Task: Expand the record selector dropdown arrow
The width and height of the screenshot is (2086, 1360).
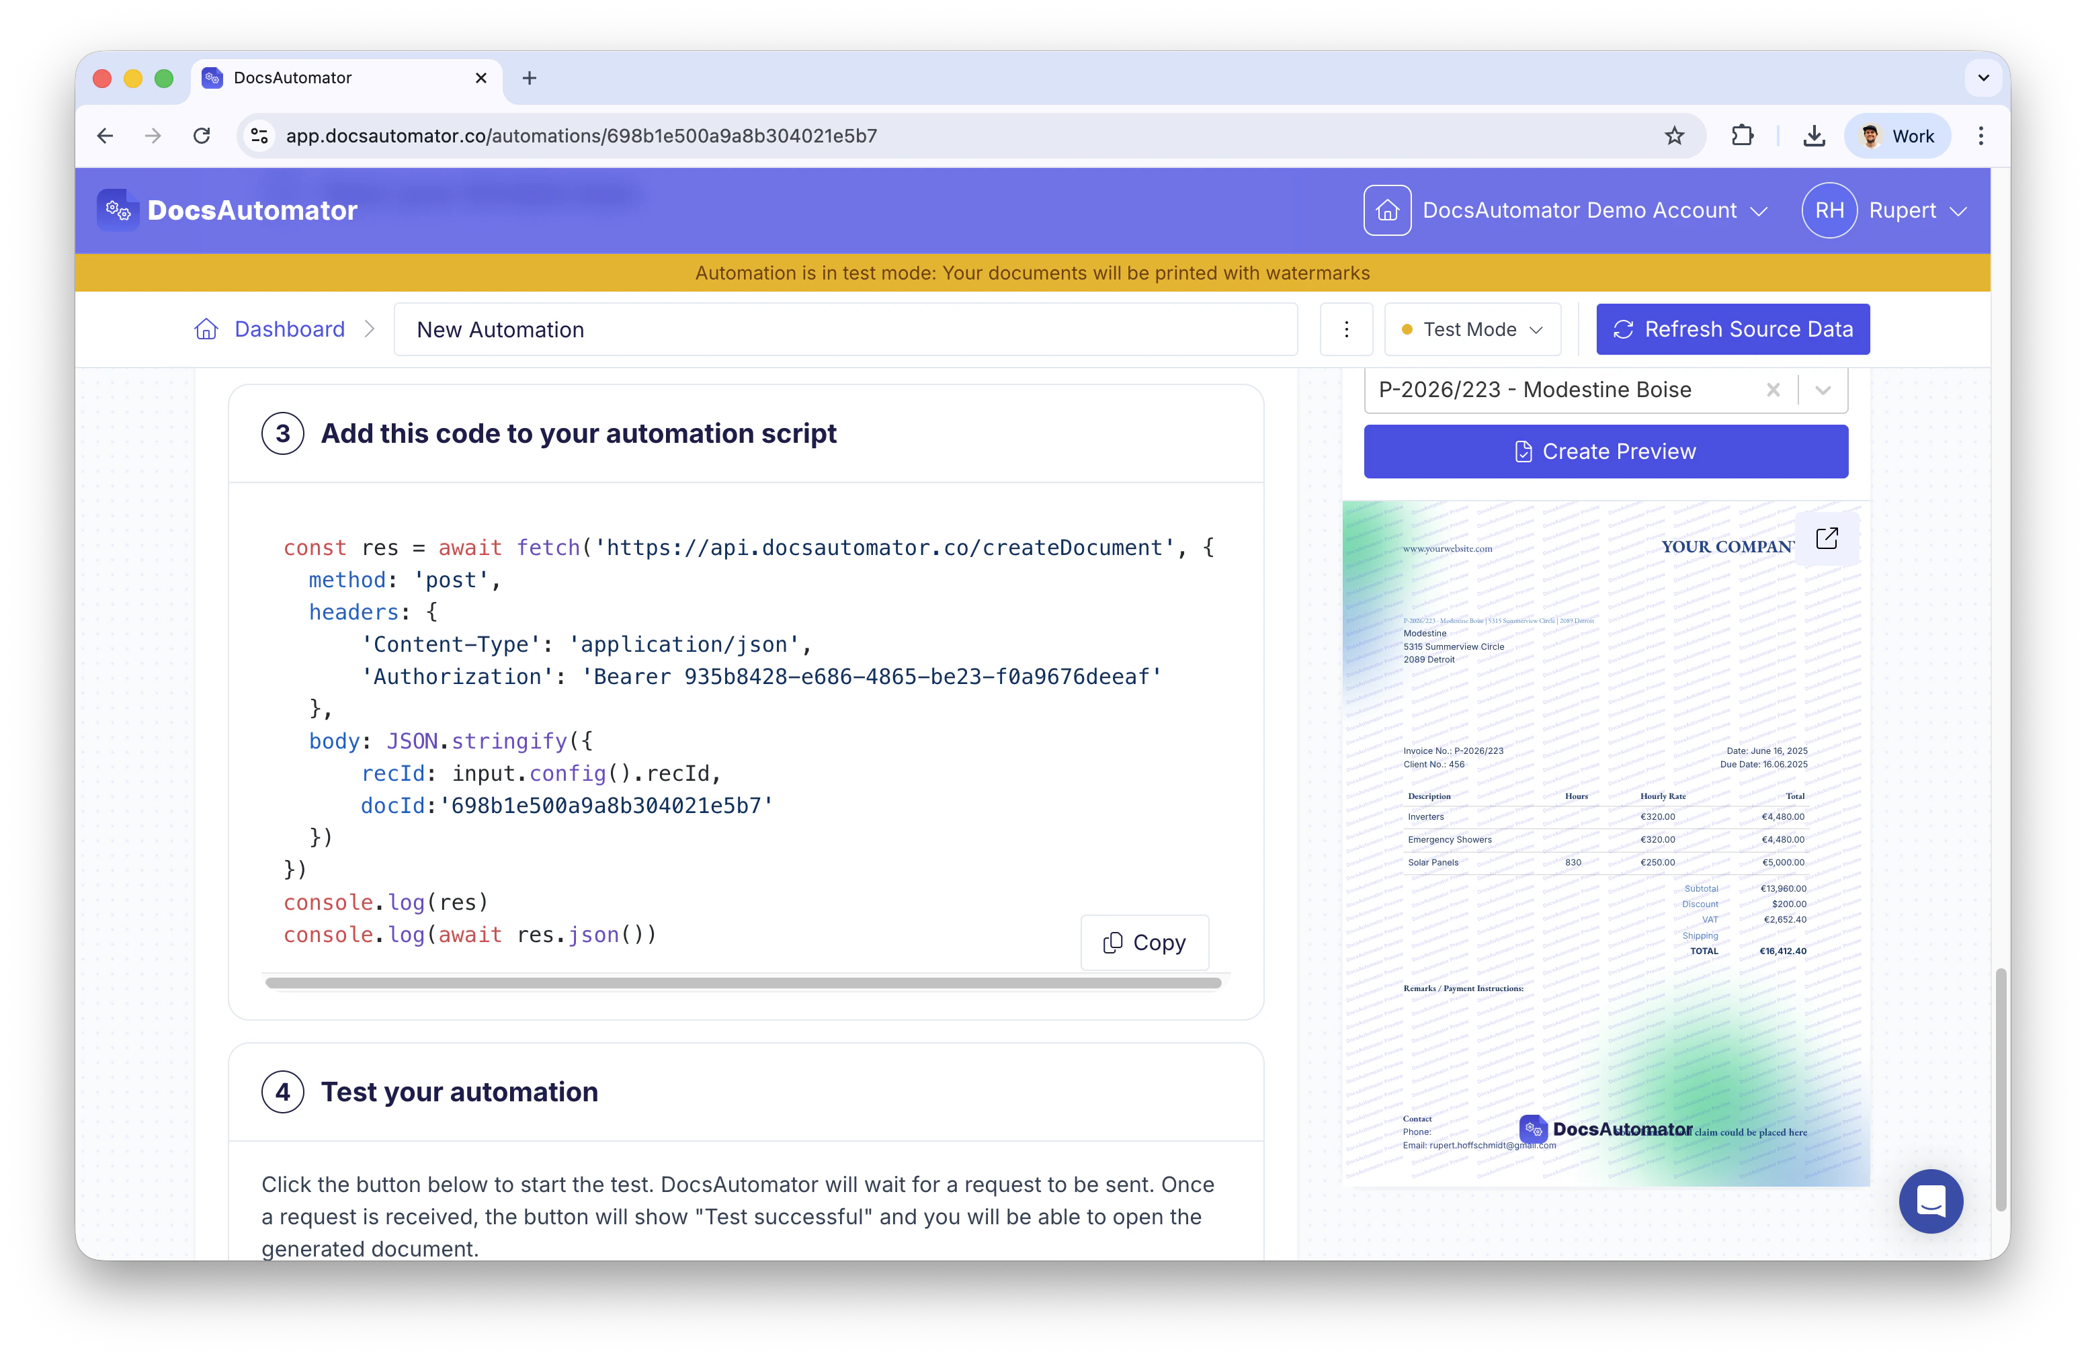Action: click(x=1823, y=390)
